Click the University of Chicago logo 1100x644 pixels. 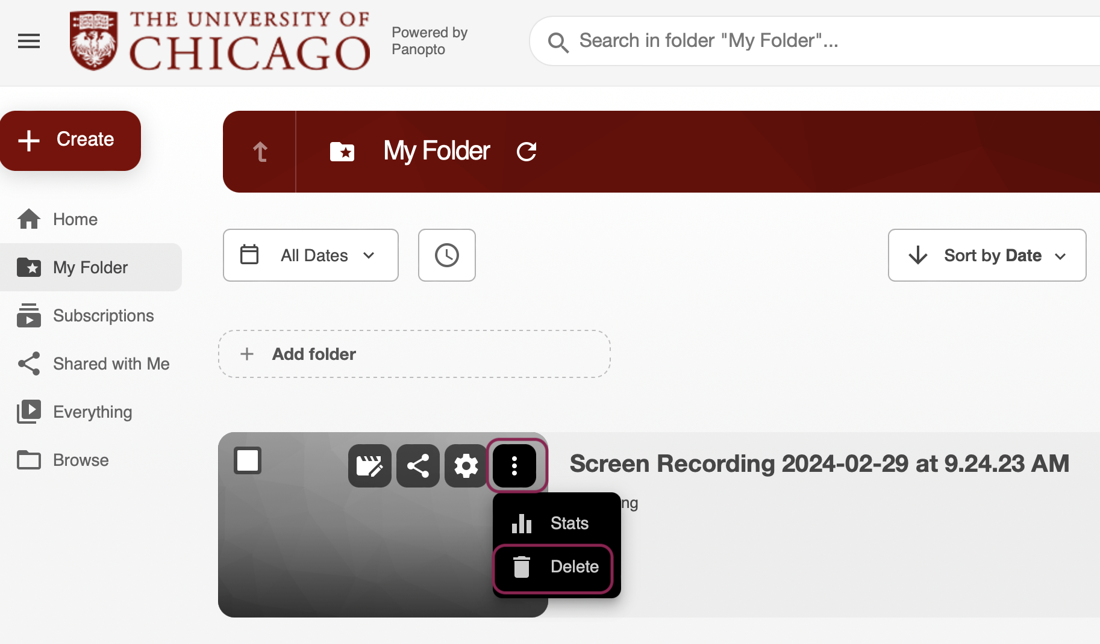[x=219, y=41]
